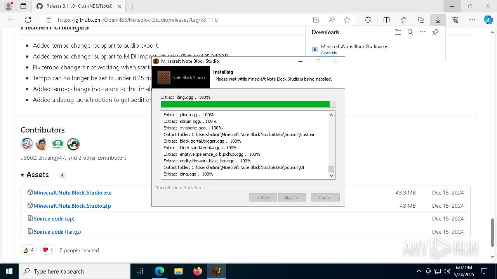Open downloads folder icon in Downloads panel
This screenshot has width=497, height=279.
coord(398,32)
